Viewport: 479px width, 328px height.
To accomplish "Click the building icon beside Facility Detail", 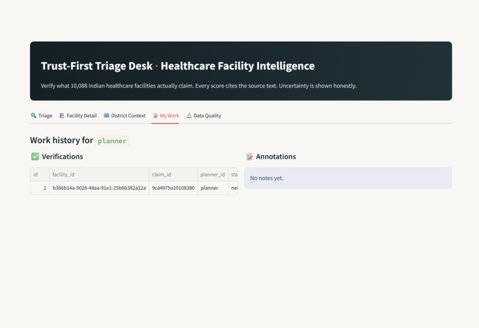I will coord(62,115).
